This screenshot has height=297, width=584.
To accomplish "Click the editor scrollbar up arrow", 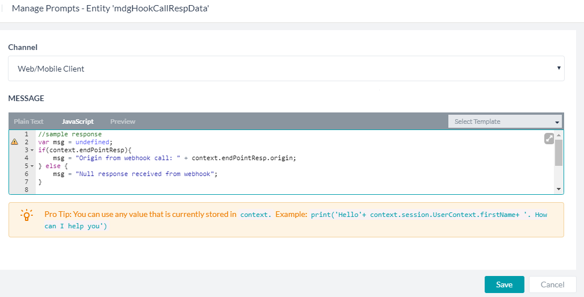I will coord(558,135).
